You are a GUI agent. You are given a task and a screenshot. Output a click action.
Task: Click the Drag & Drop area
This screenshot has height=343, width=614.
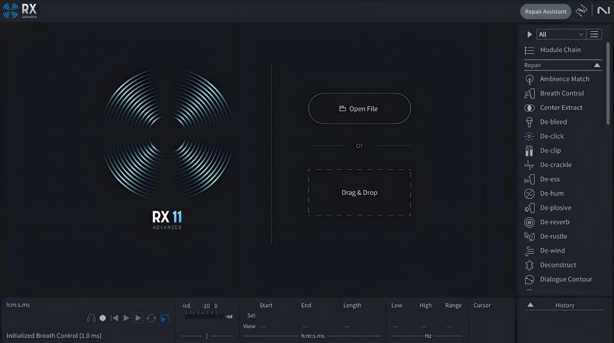tap(359, 192)
